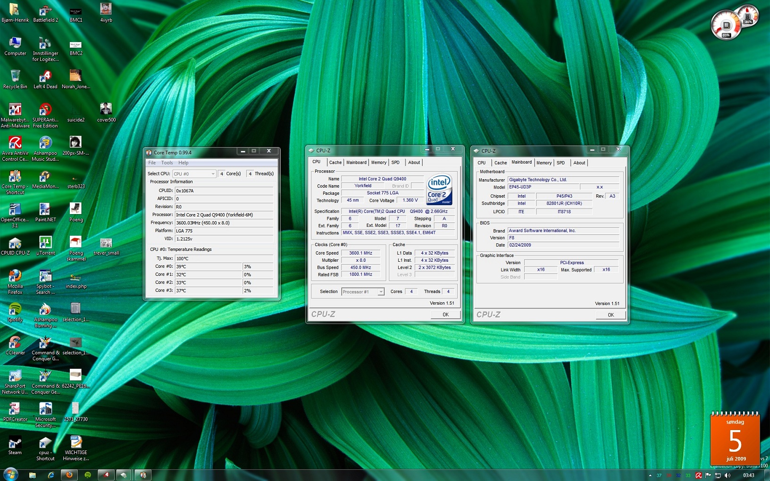Click the Core #0 temperature 39°C reading

pos(208,267)
